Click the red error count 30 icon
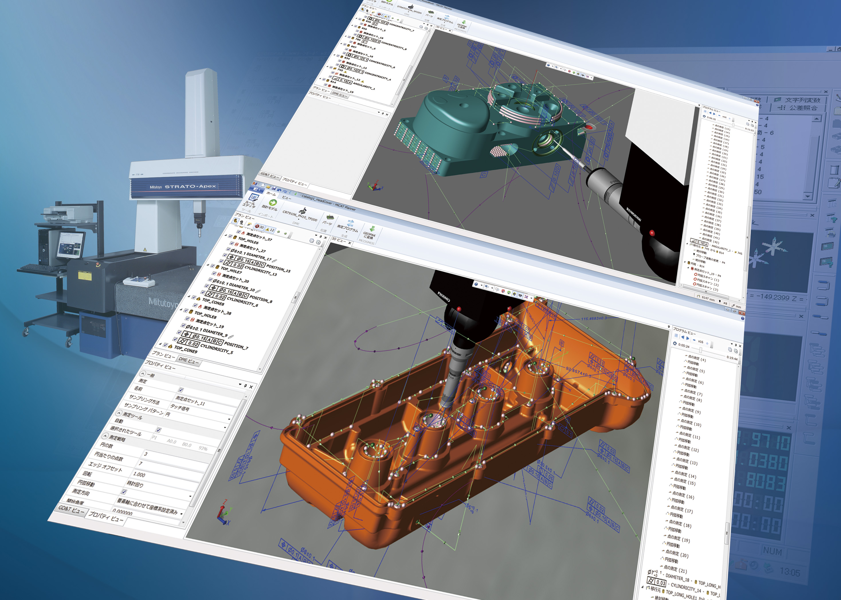 point(259,226)
